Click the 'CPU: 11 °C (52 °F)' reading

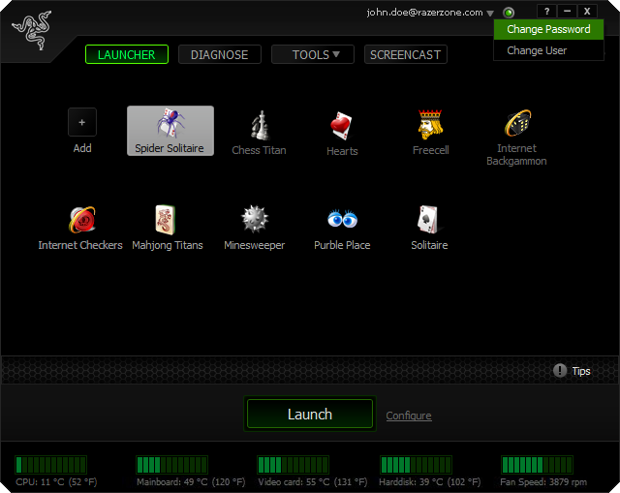tap(56, 482)
